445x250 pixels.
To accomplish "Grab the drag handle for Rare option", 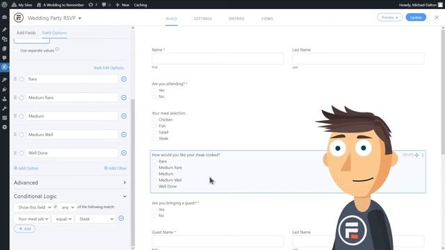I will click(x=15, y=79).
